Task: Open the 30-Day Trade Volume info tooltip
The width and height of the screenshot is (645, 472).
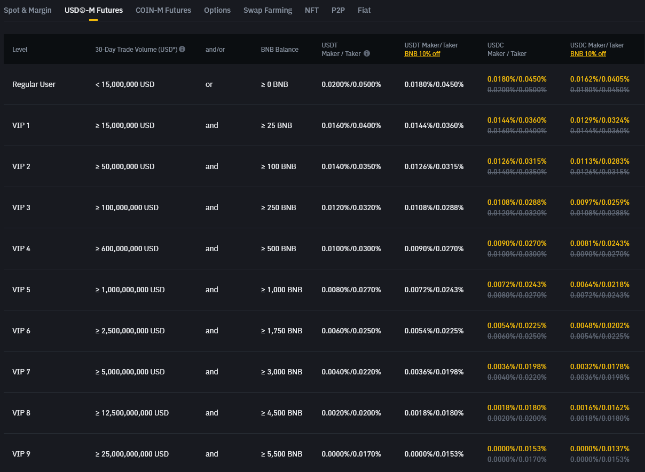Action: [x=182, y=49]
